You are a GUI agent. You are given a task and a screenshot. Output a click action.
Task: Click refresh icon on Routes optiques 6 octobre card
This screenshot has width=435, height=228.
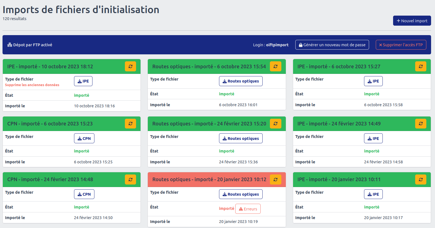275,66
